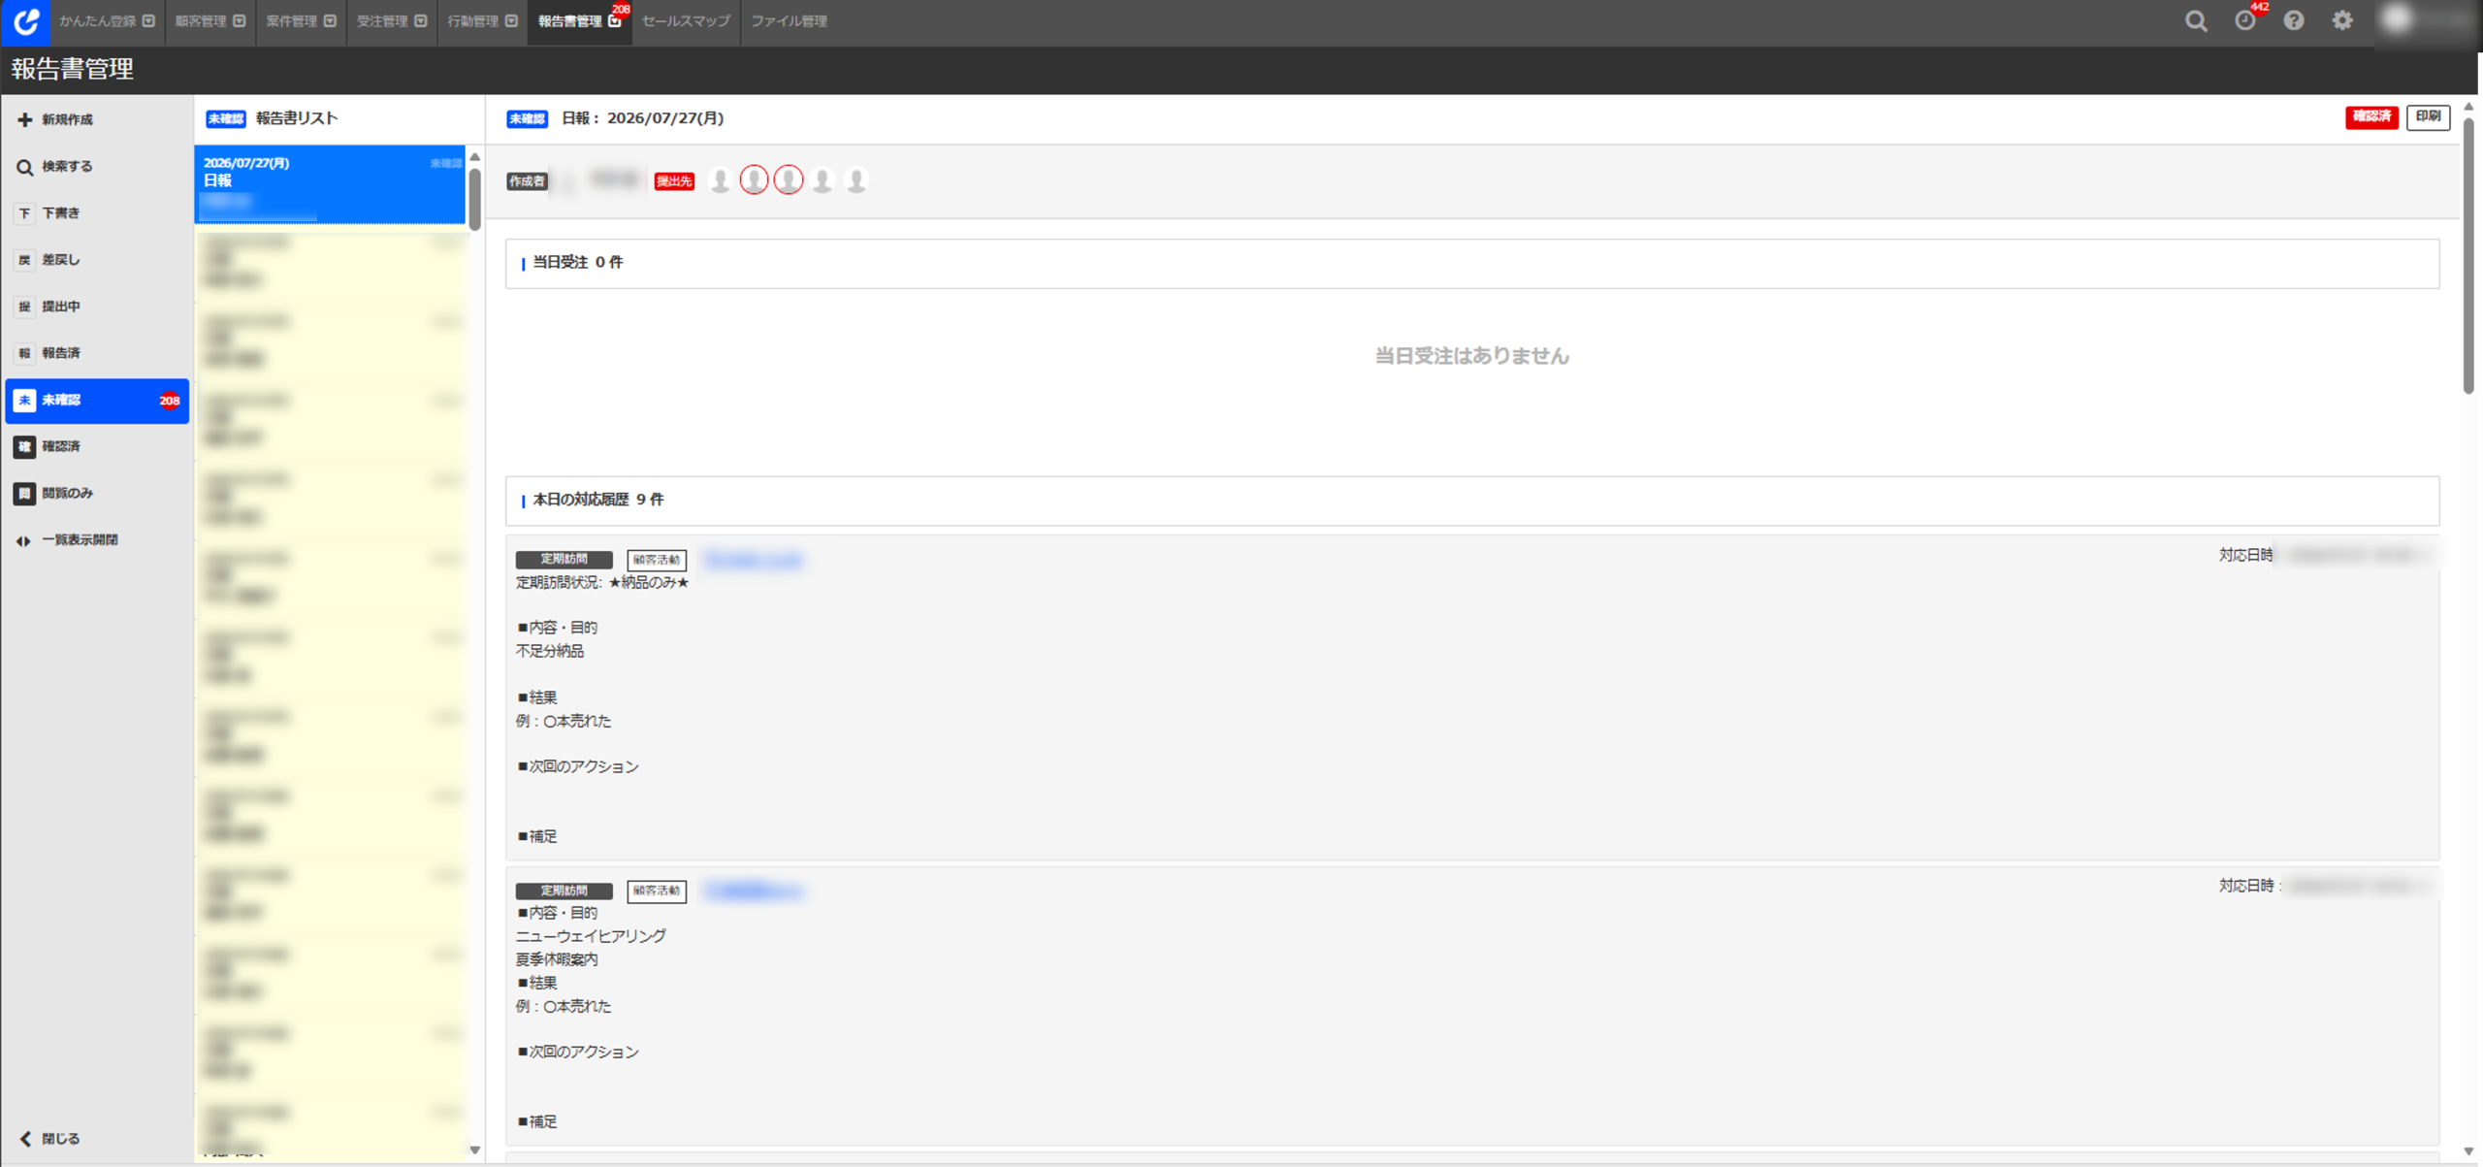Select the 2026/07/27(月) 日報 list entry
This screenshot has width=2483, height=1167.
point(330,184)
